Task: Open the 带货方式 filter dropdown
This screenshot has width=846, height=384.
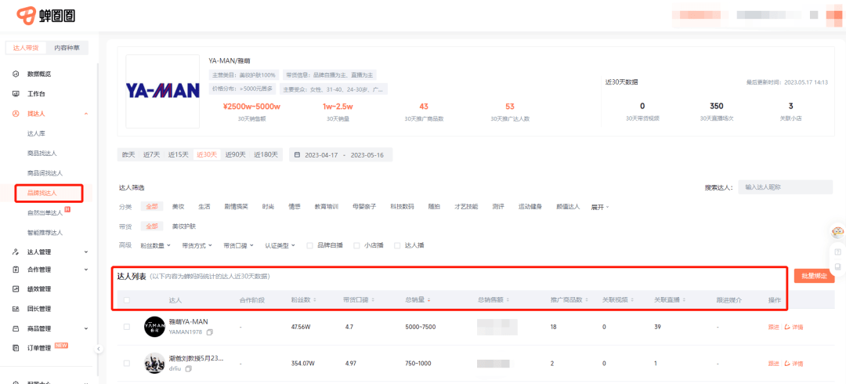Action: point(197,245)
